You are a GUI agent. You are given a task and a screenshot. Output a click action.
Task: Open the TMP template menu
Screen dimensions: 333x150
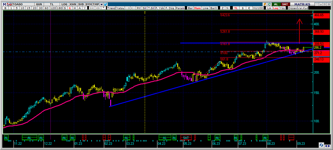coord(96,4)
